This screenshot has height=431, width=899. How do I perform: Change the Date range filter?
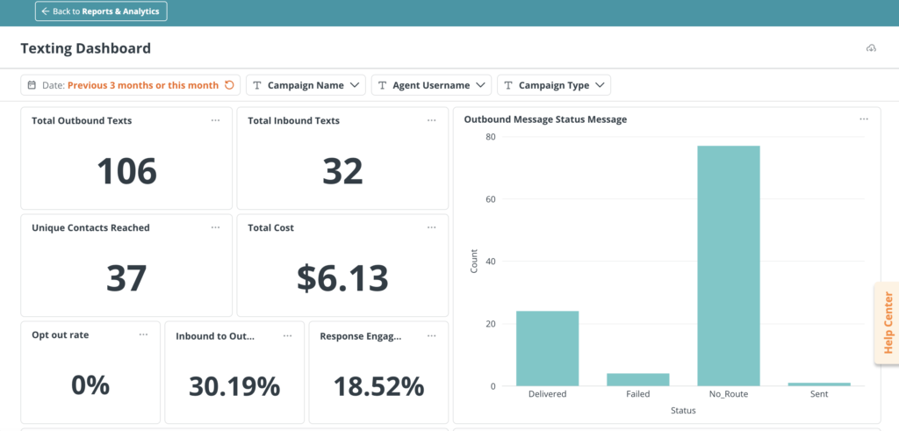(123, 85)
